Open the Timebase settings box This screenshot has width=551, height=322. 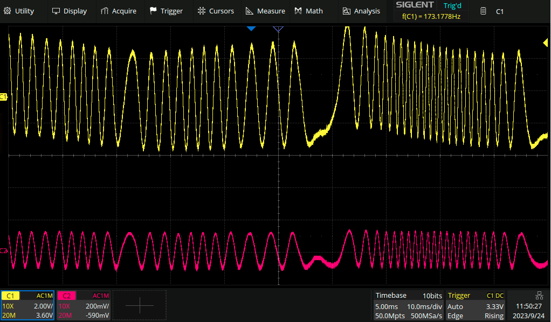[x=409, y=305]
